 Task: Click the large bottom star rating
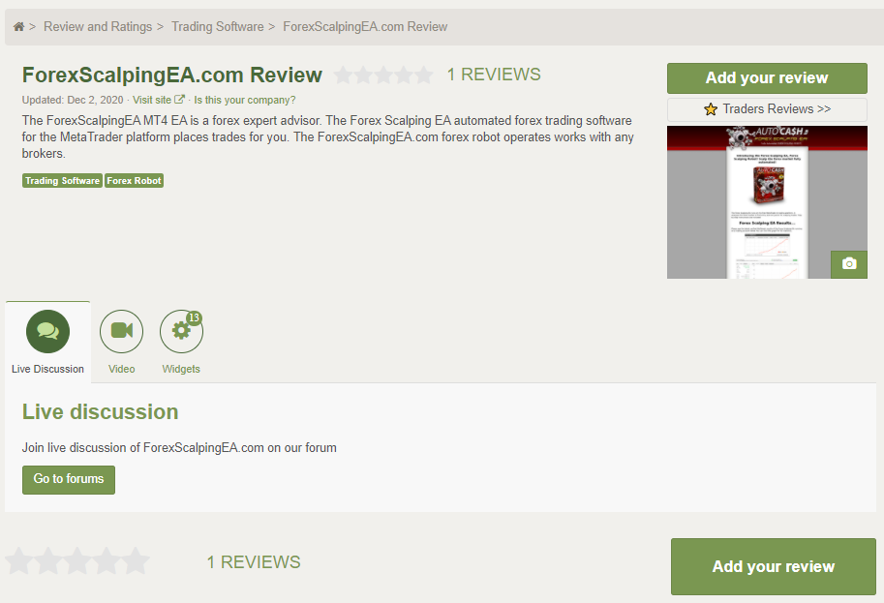pos(77,560)
